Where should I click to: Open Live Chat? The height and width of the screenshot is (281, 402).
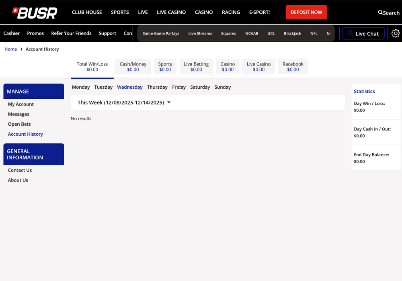(x=363, y=33)
